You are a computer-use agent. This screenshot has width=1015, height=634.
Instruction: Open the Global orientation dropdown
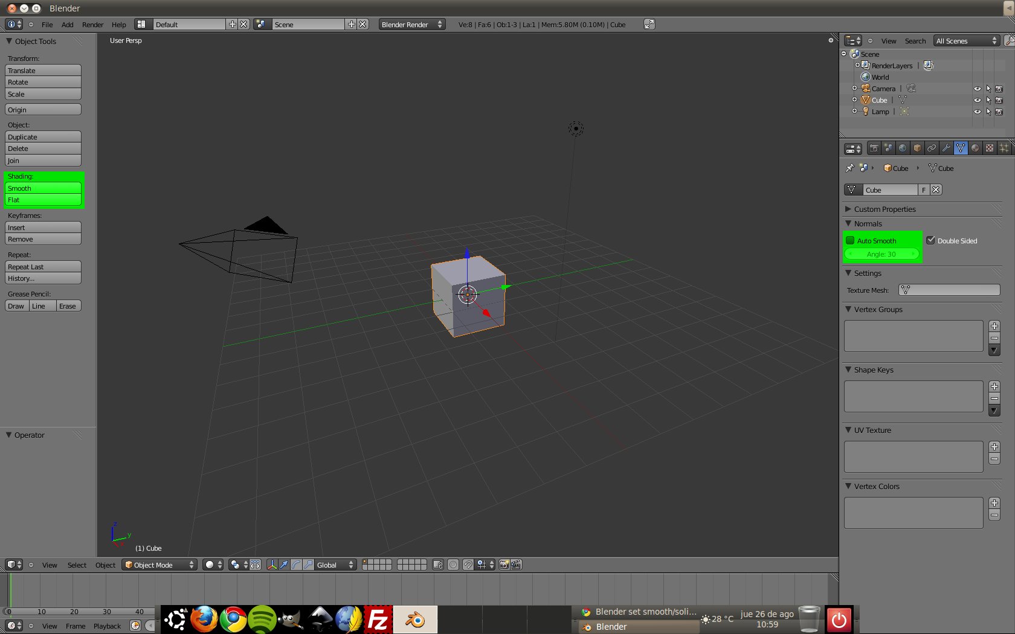coord(335,565)
